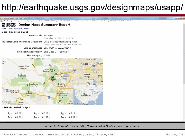The width and height of the screenshot is (185, 139).
Task: Click the Print link
Action: coord(4,29)
